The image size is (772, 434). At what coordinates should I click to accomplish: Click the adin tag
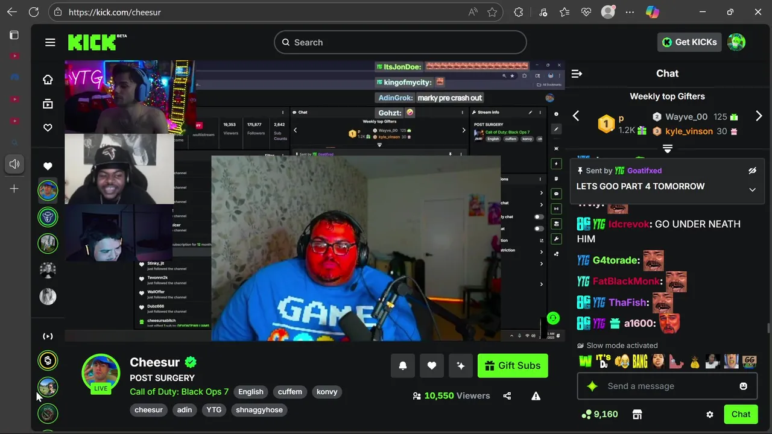click(185, 410)
